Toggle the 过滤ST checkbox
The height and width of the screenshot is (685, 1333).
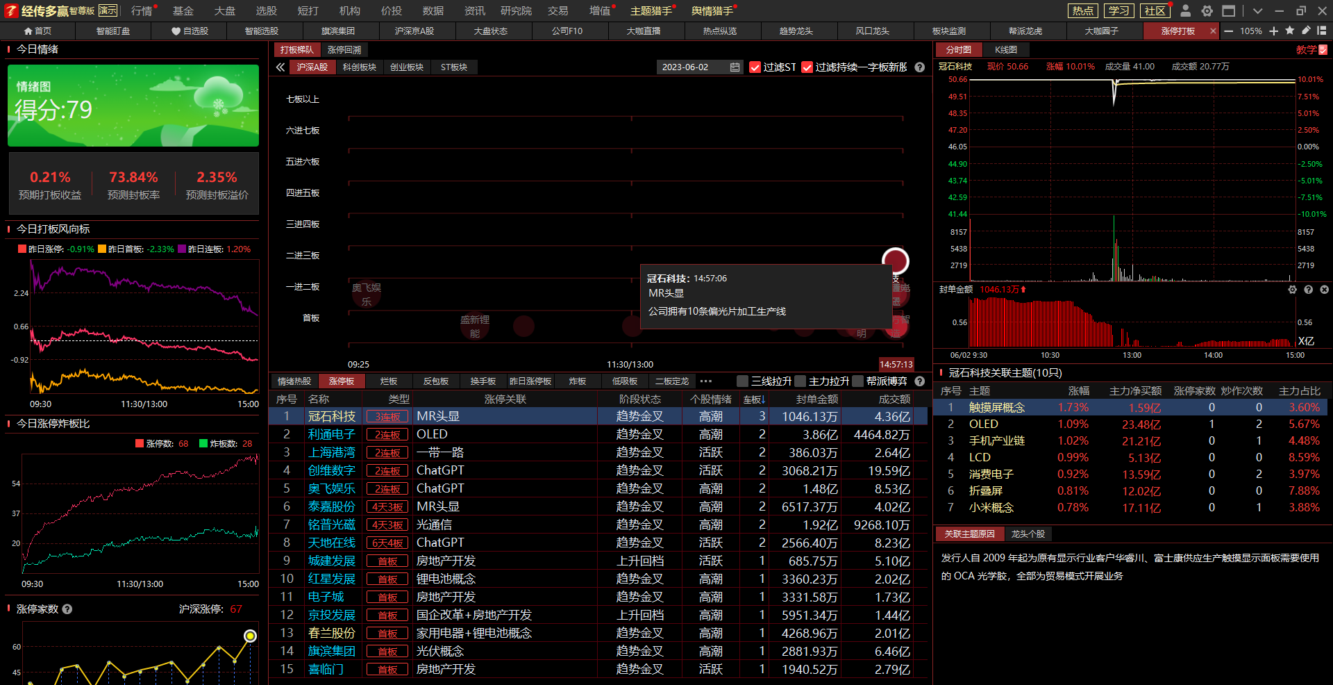(x=755, y=67)
